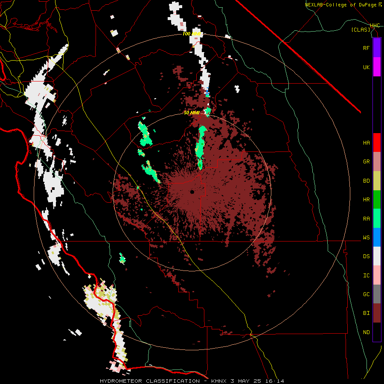Click the BI dark red legend swatch
Screen dimensions: 384x384
click(377, 313)
